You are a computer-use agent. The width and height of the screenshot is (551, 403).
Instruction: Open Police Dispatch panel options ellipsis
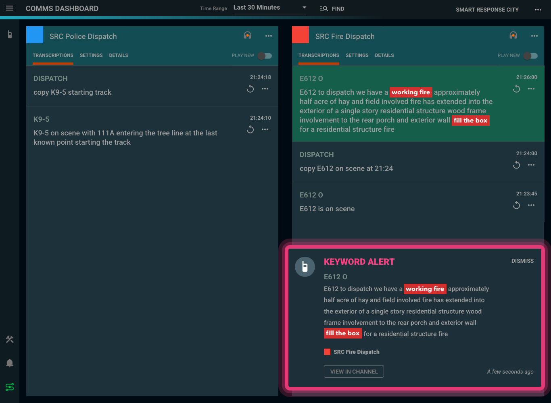tap(269, 36)
